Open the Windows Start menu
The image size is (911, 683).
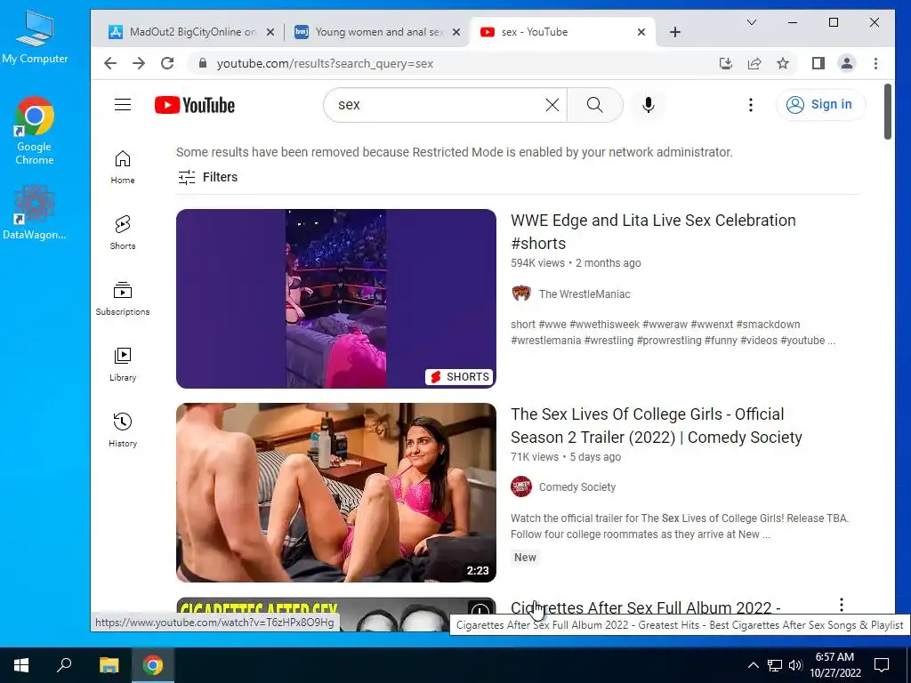(x=21, y=665)
